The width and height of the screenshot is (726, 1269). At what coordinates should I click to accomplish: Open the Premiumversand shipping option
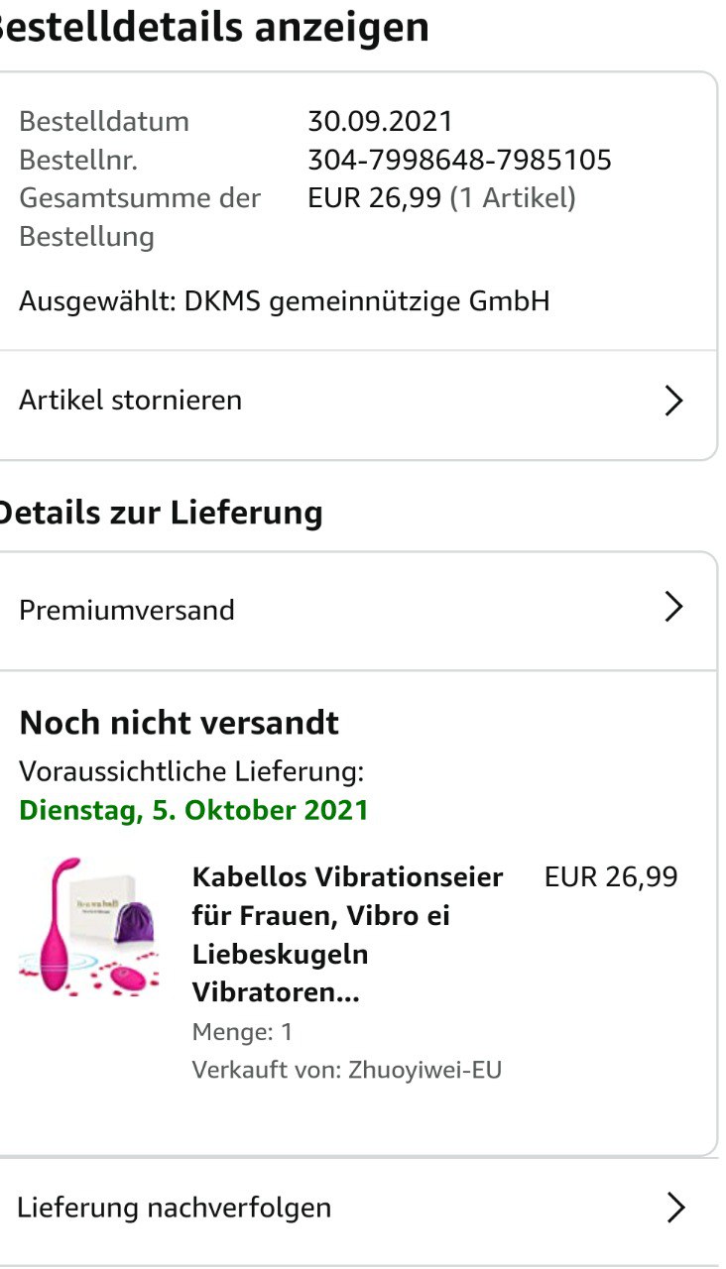(x=127, y=610)
